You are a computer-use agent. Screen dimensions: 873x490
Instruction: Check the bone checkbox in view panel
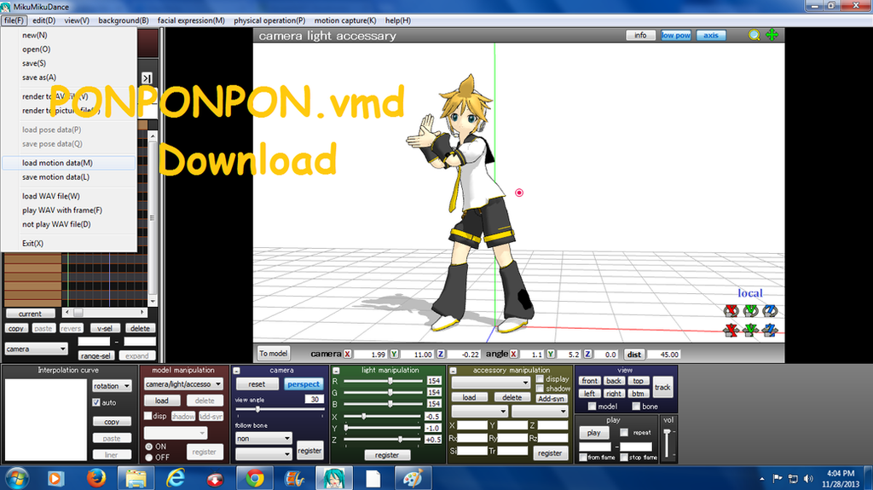tap(636, 406)
